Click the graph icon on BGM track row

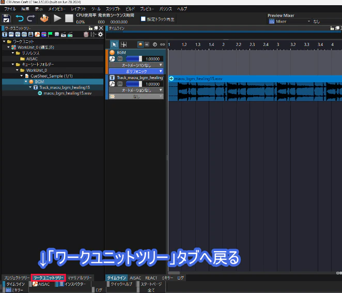112,59
